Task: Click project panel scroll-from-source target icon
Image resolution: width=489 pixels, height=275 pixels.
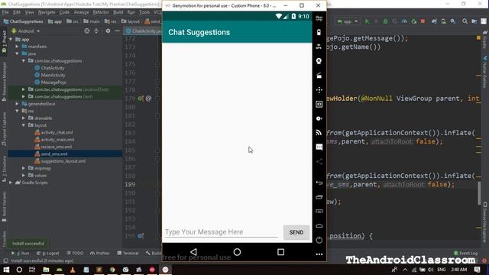Action: pos(87,31)
